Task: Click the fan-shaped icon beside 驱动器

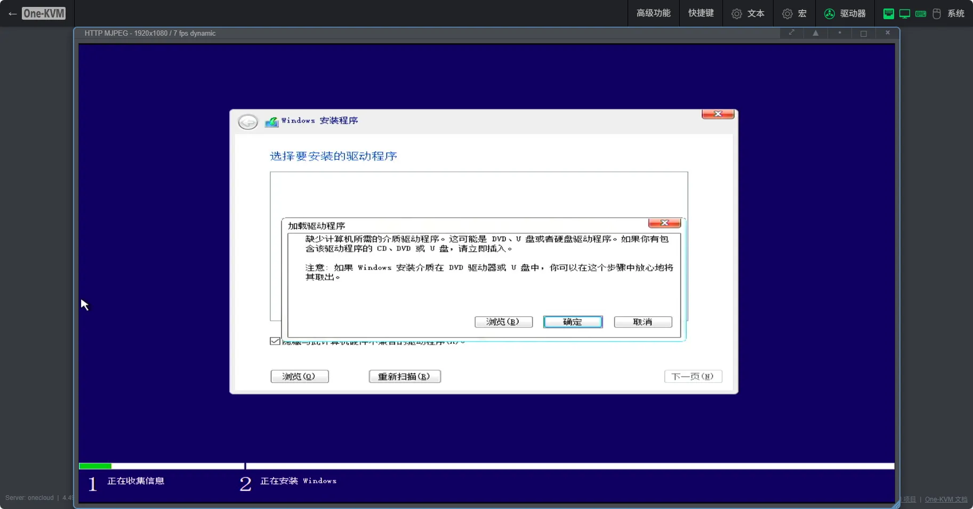Action: click(829, 14)
